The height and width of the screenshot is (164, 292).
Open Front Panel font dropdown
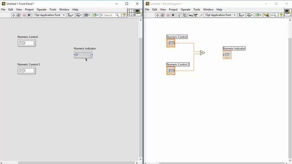(x=49, y=15)
